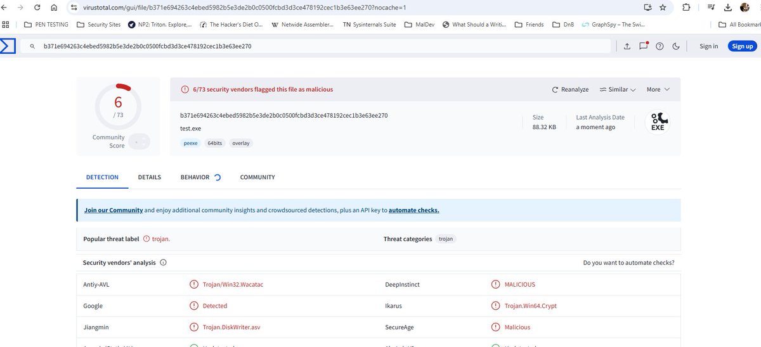Image resolution: width=761 pixels, height=347 pixels.
Task: Open the browser downloads icon
Action: pyautogui.click(x=728, y=8)
